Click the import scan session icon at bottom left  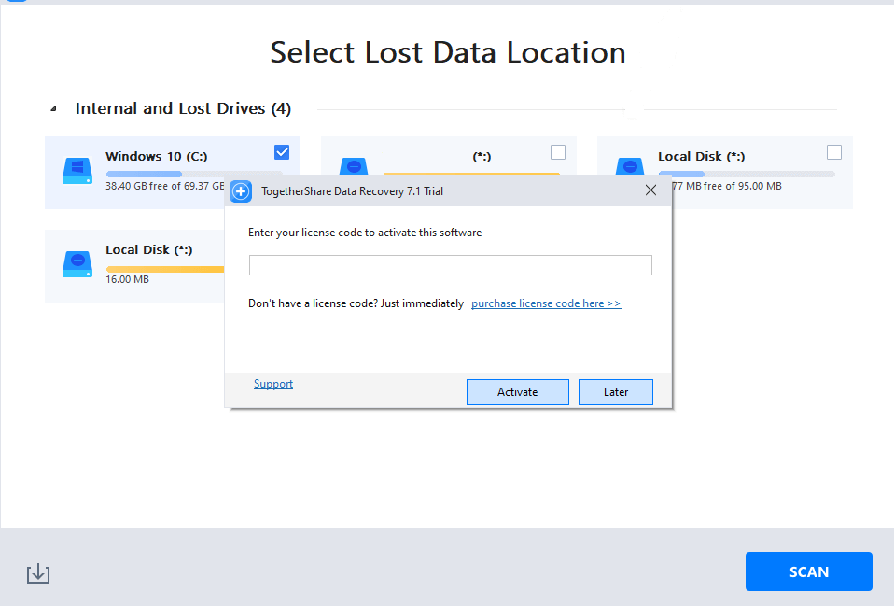(x=38, y=573)
